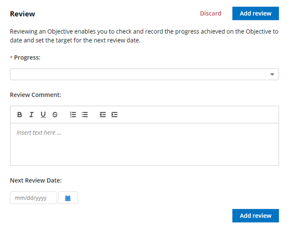The image size is (289, 235).
Task: Focus the 'Insert text here' comment area
Action: [x=144, y=144]
